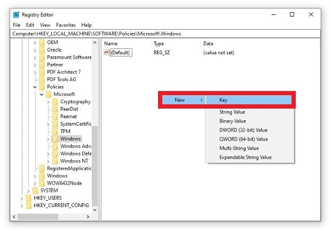Open the File menu
The width and height of the screenshot is (331, 231).
click(x=17, y=25)
